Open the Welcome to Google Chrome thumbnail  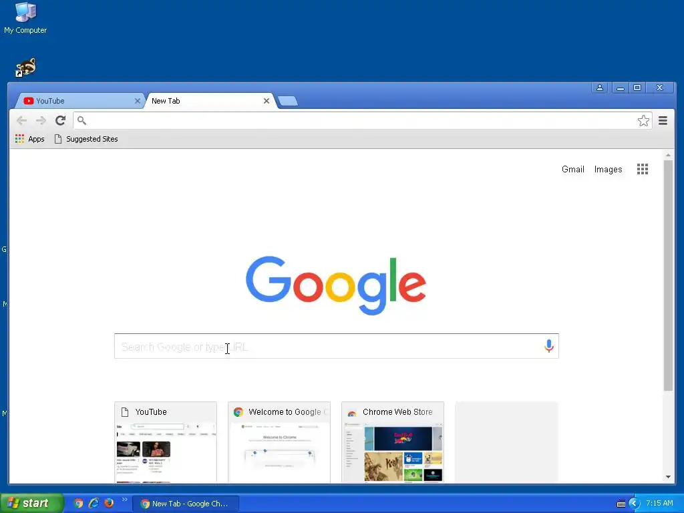279,442
